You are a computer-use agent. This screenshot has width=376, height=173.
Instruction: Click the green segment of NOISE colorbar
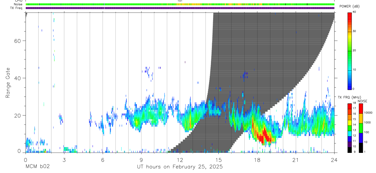[361, 128]
